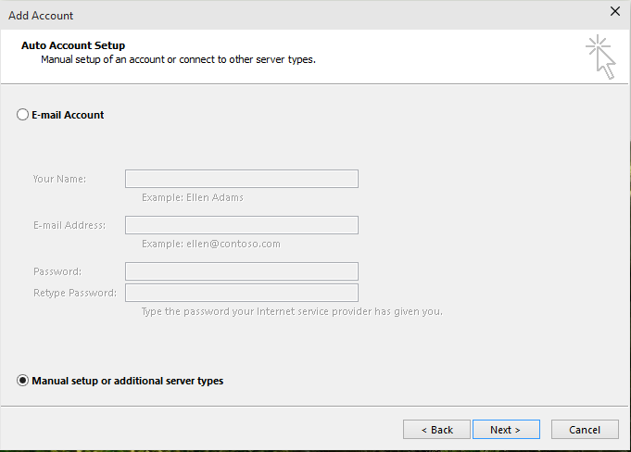Screen dimensions: 631x452
Task: Click the cursor-click wizard icon in header
Action: [x=600, y=56]
